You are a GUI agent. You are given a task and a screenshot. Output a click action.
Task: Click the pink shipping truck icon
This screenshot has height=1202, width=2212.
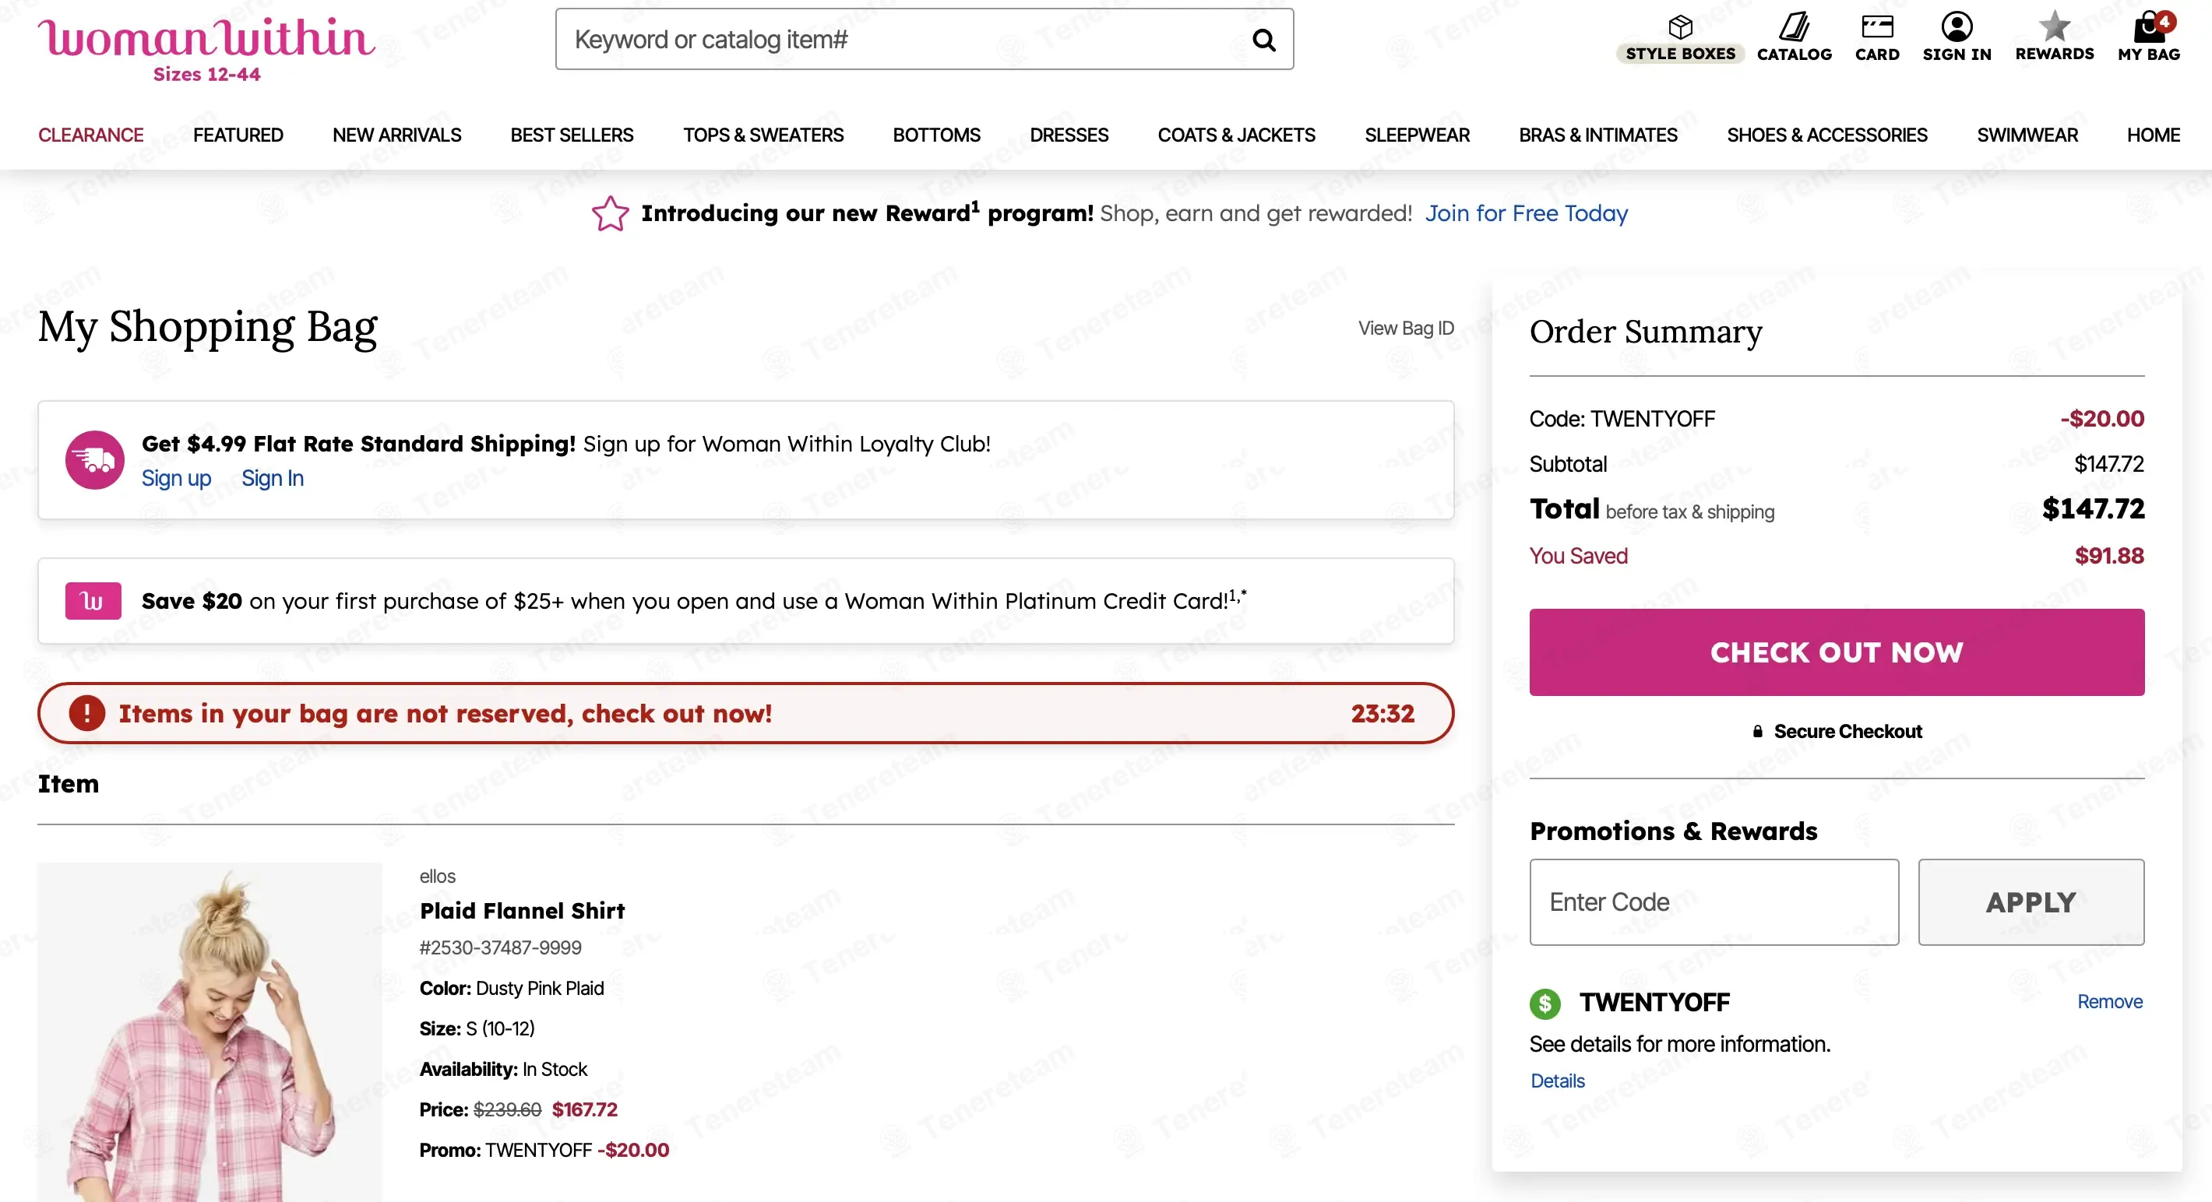click(x=94, y=460)
